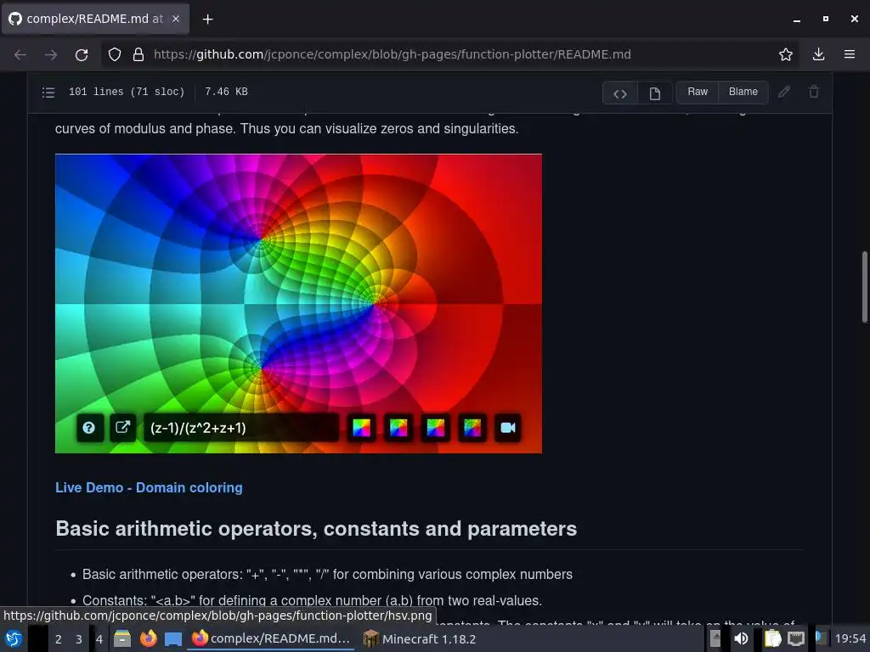870x652 pixels.
Task: Open the Live Demo - Domain coloring link
Action: (x=149, y=488)
